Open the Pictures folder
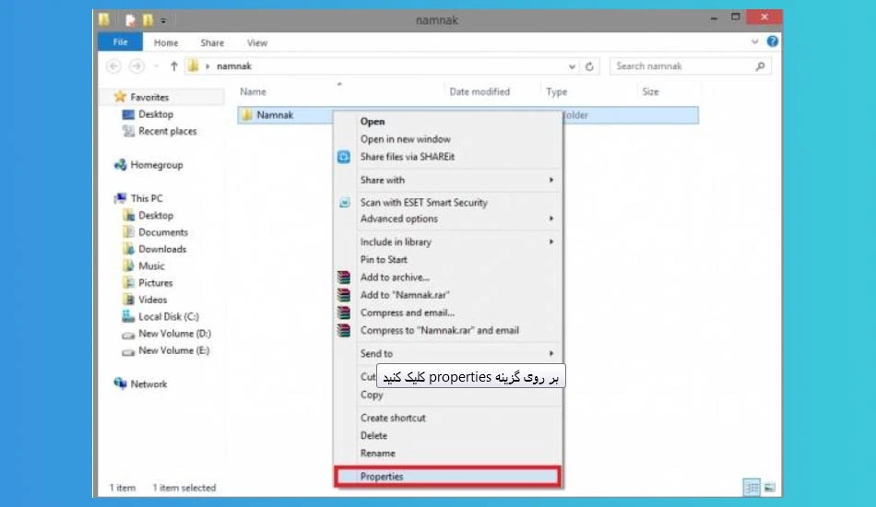Image resolution: width=876 pixels, height=507 pixels. point(155,283)
